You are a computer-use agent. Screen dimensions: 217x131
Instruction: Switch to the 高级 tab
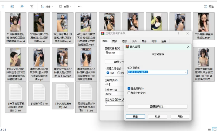[115, 41]
